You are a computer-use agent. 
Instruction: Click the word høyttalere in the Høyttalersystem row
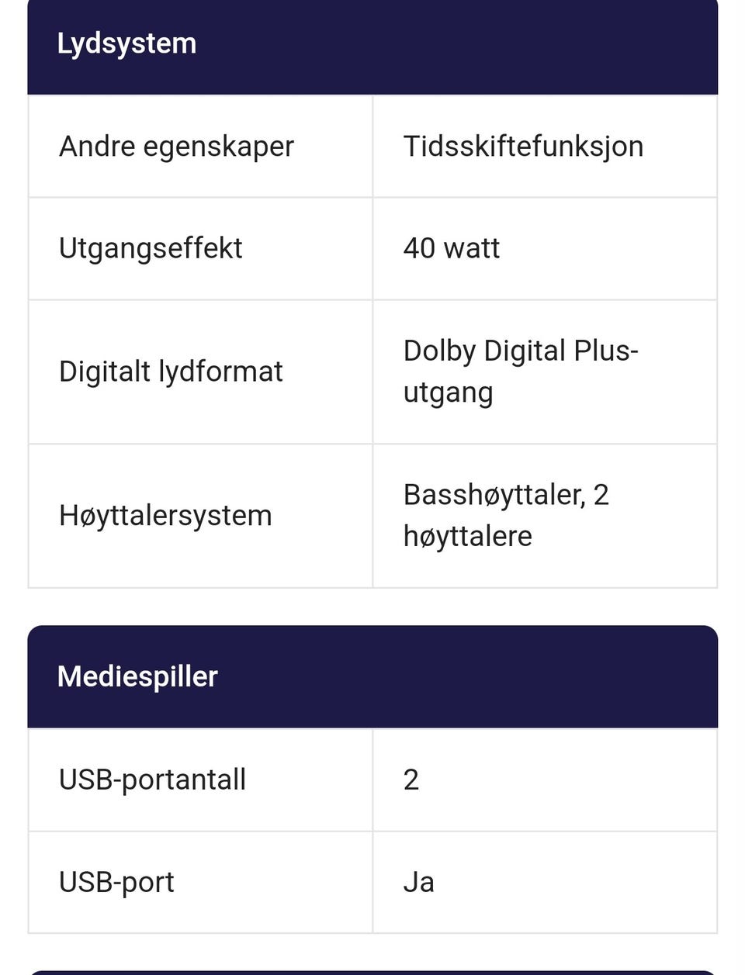(x=467, y=536)
